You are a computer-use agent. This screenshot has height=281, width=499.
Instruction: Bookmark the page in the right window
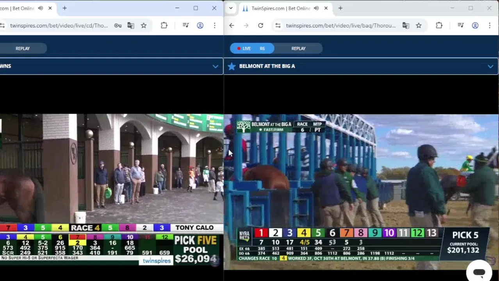tap(419, 26)
